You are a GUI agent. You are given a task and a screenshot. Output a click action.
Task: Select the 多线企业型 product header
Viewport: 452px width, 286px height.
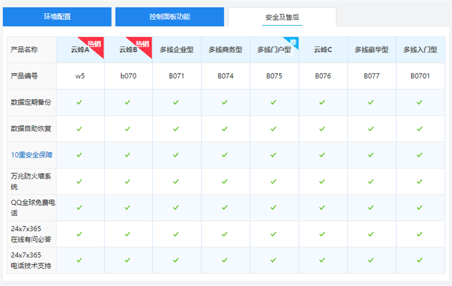pos(177,50)
